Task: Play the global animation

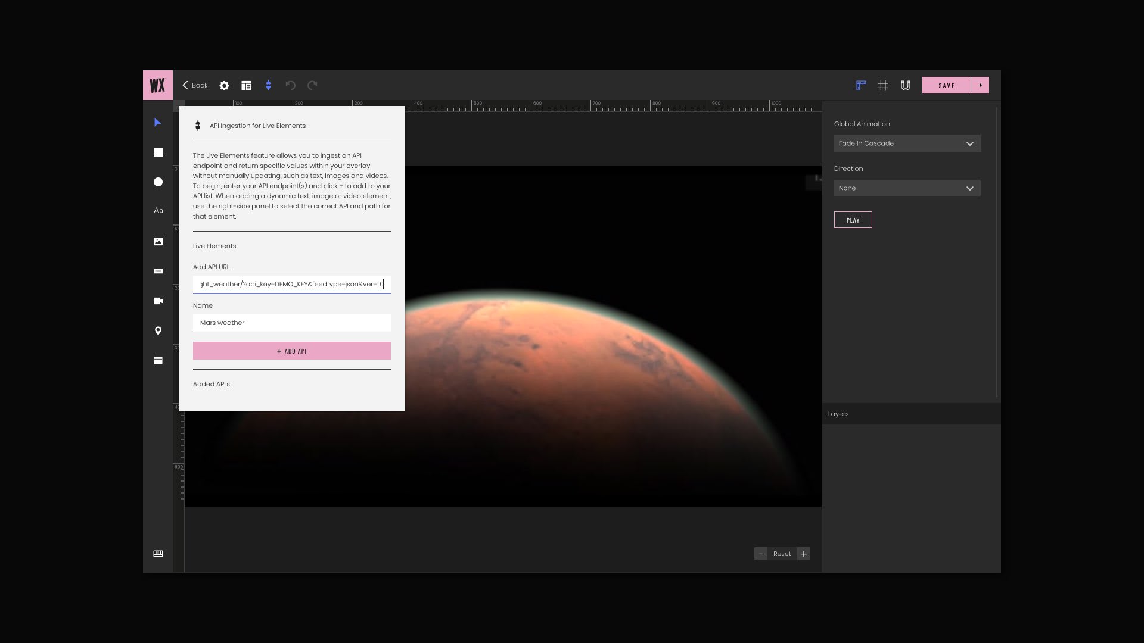Action: click(x=853, y=220)
